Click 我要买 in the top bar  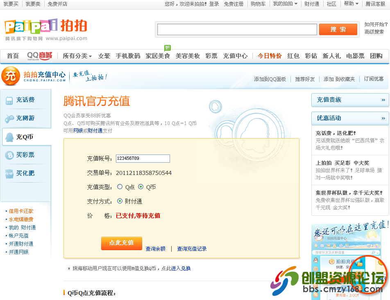[x=11, y=4]
